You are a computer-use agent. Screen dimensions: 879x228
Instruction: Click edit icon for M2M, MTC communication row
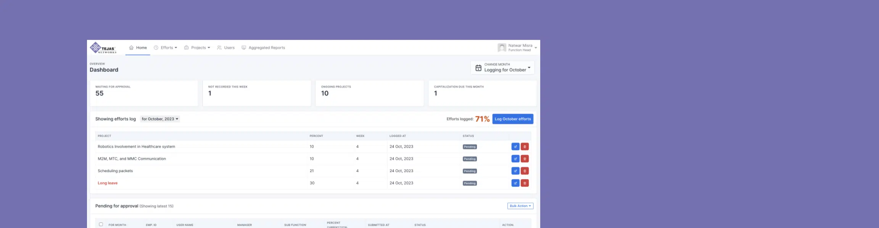(515, 159)
